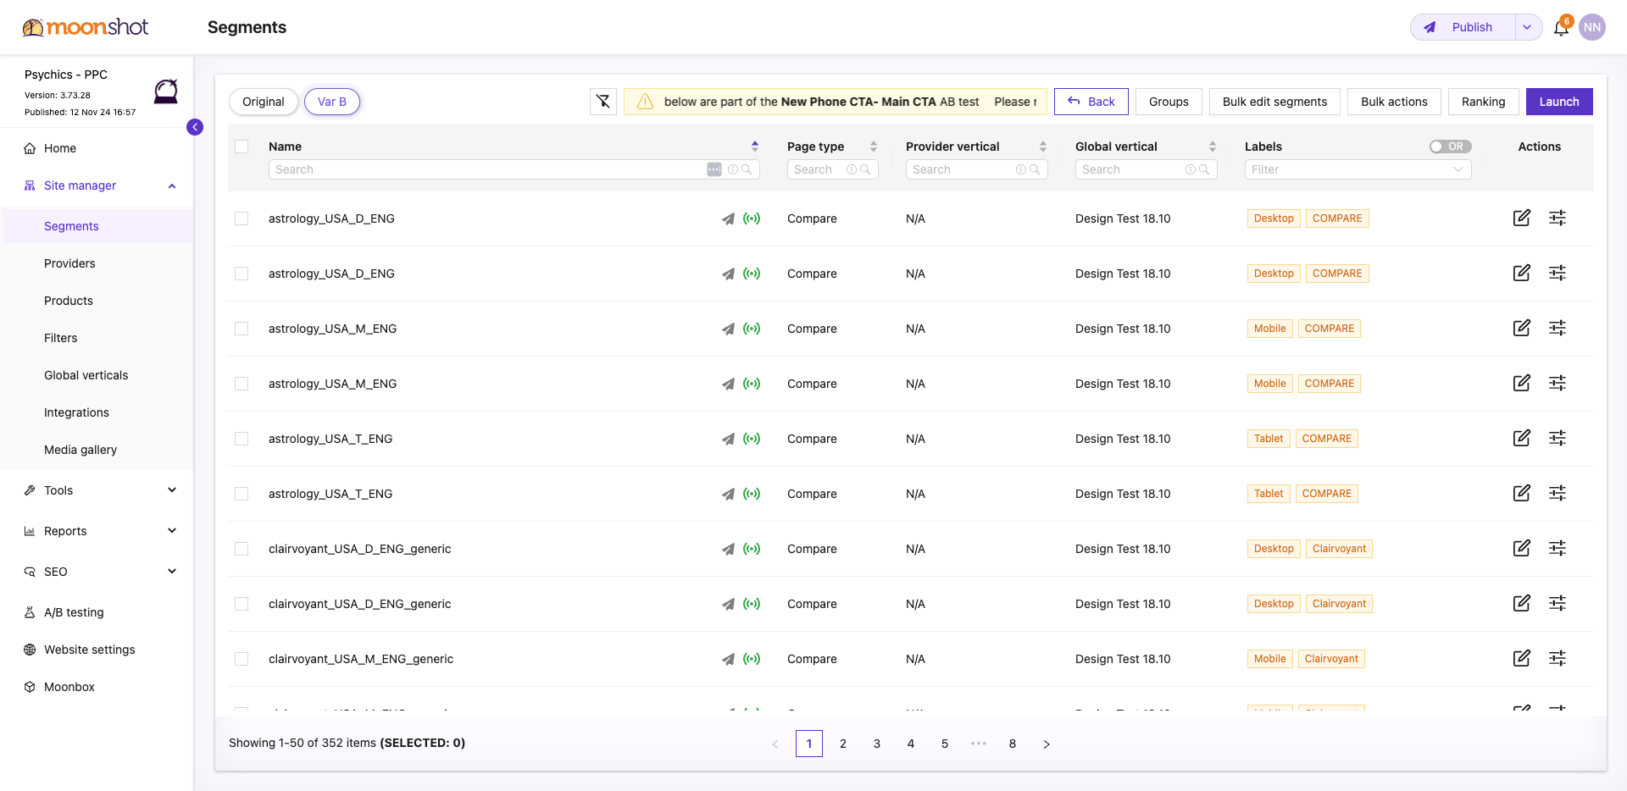Sort by Provider vertical column arrows
The height and width of the screenshot is (791, 1627).
(1043, 147)
